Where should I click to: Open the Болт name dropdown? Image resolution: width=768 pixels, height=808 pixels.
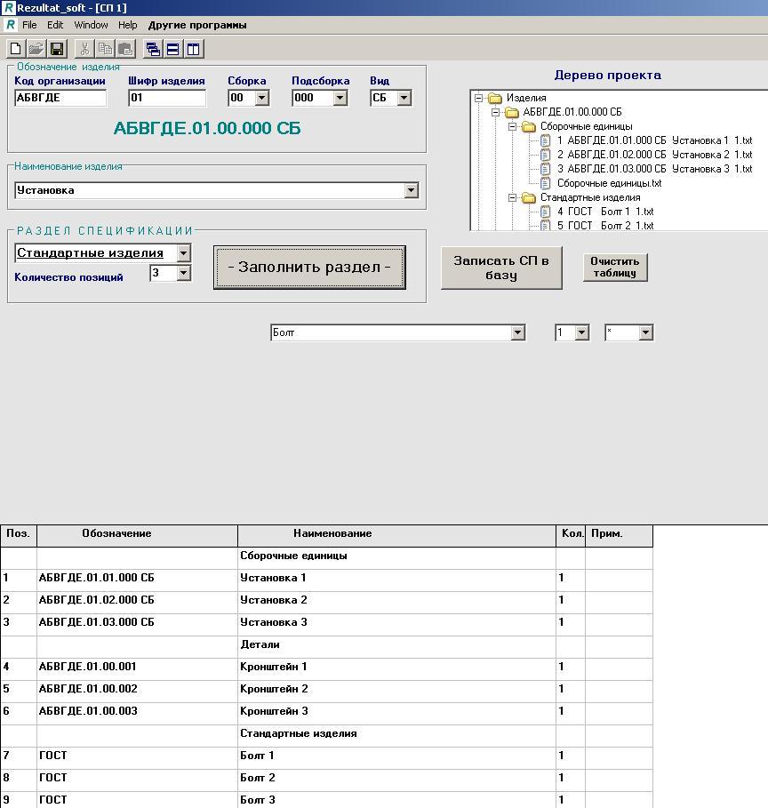point(518,332)
